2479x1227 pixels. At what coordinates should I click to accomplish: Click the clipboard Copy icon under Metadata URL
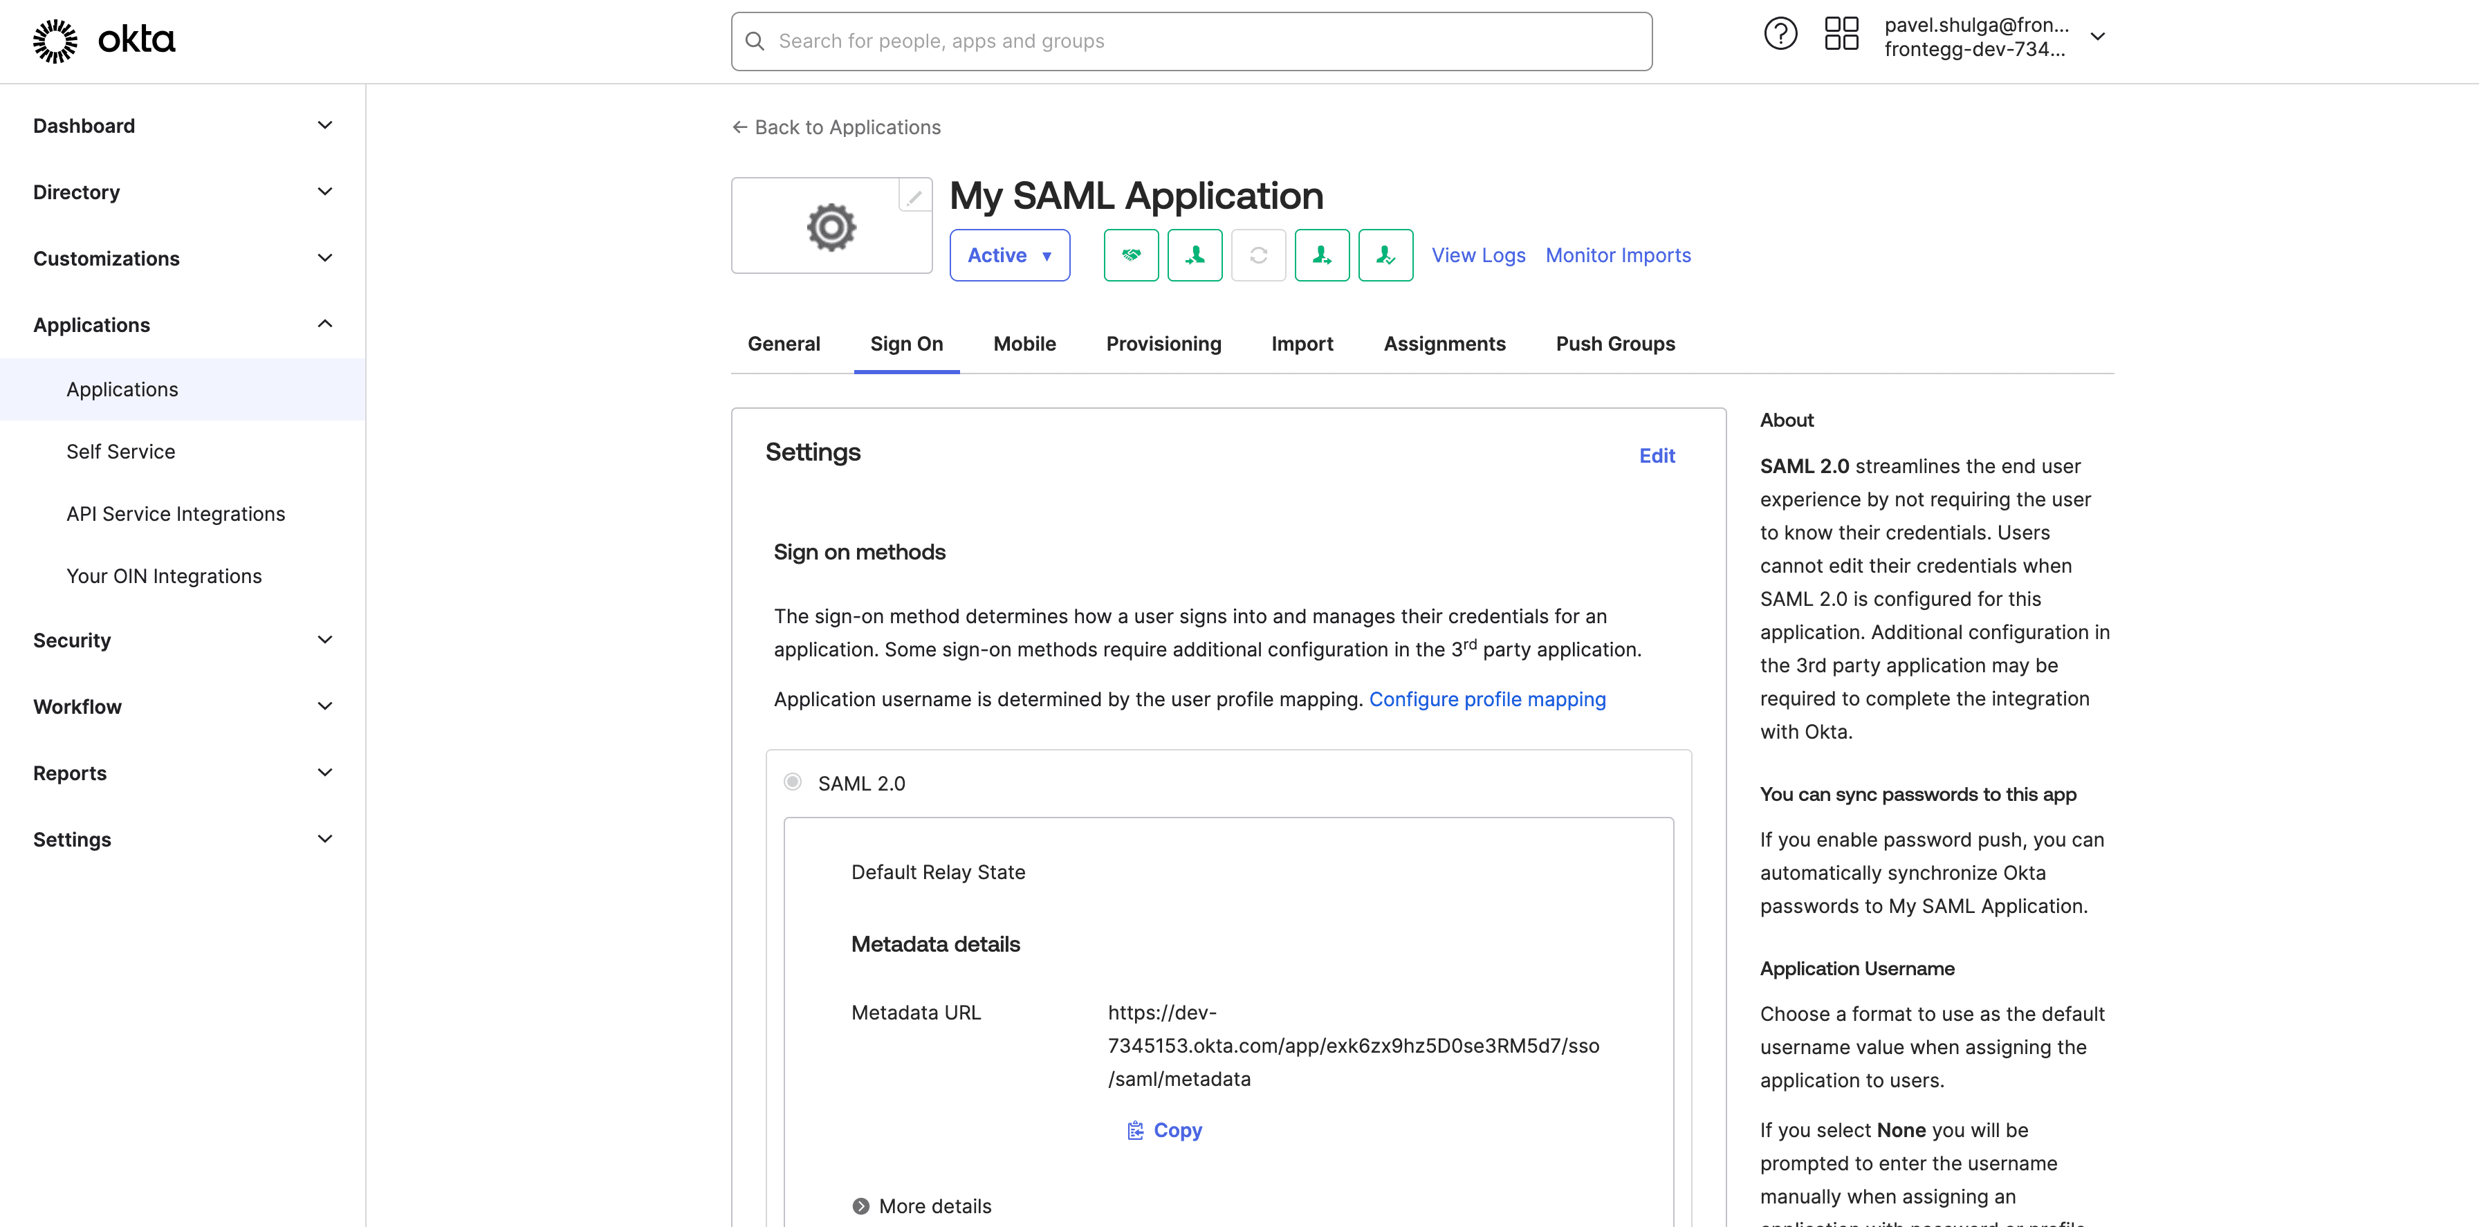click(1136, 1129)
